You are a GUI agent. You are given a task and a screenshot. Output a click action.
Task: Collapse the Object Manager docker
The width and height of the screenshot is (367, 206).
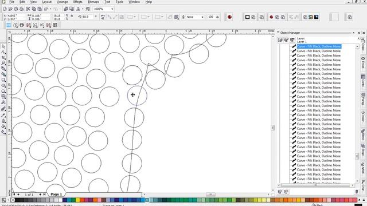pyautogui.click(x=353, y=33)
